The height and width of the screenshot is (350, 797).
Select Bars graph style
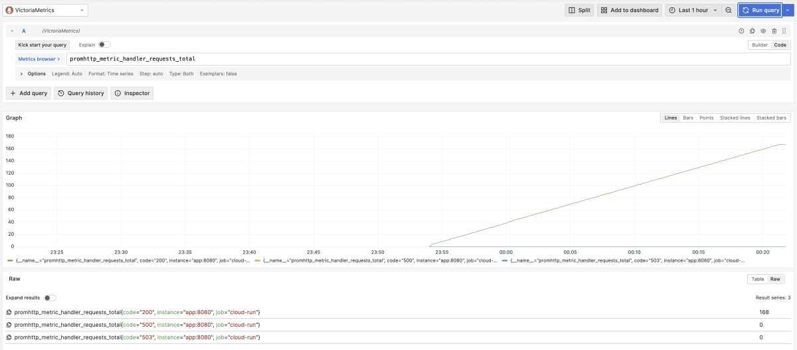pos(688,118)
